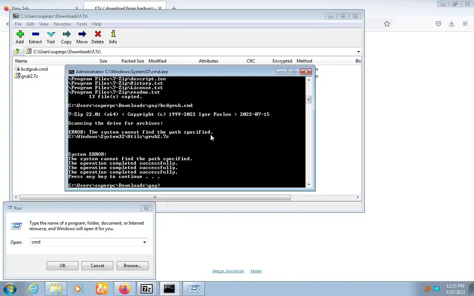The height and width of the screenshot is (296, 474).
Task: Switch to 7-Zip from the taskbar
Action: click(147, 289)
